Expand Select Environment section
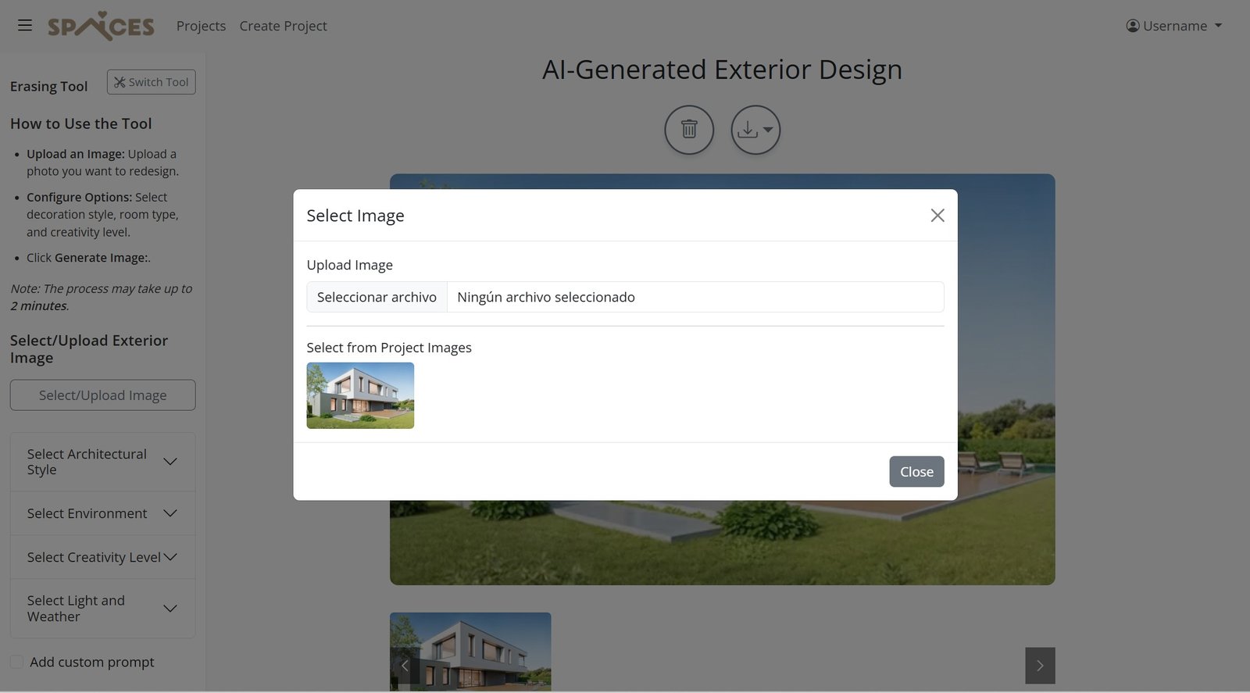Screen dimensions: 1250x693 [102, 513]
